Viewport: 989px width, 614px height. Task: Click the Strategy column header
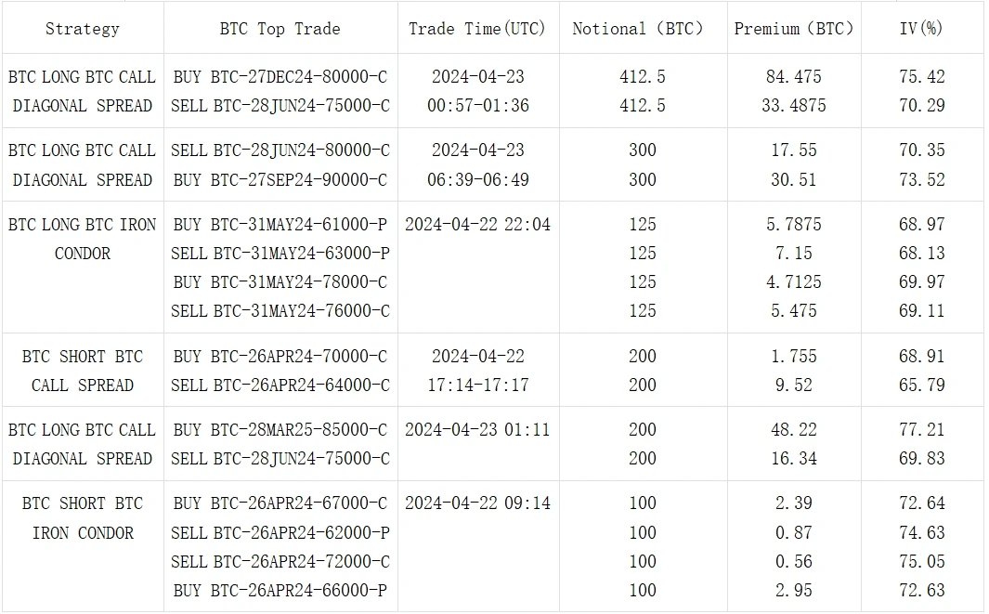[x=83, y=29]
